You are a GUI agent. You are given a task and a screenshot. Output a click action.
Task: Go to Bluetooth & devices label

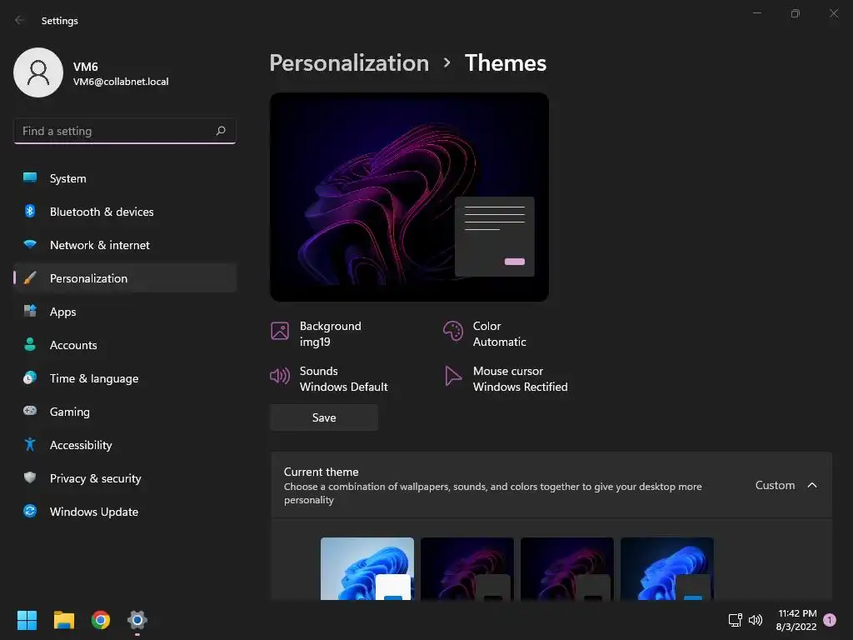102,212
